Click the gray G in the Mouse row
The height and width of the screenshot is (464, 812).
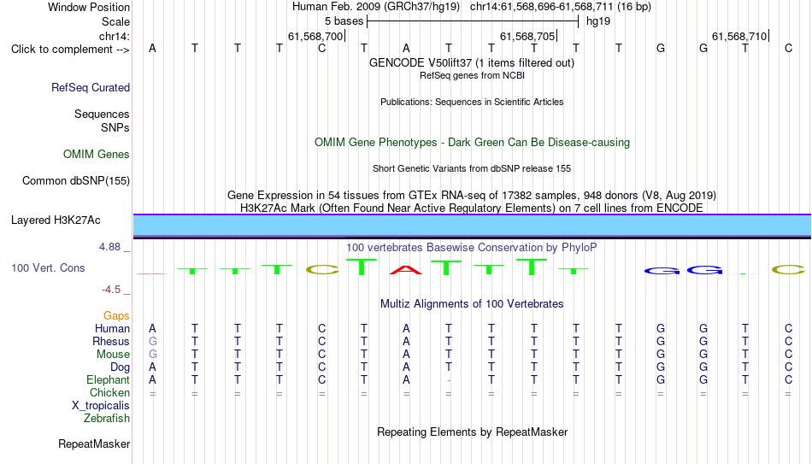[x=152, y=355]
